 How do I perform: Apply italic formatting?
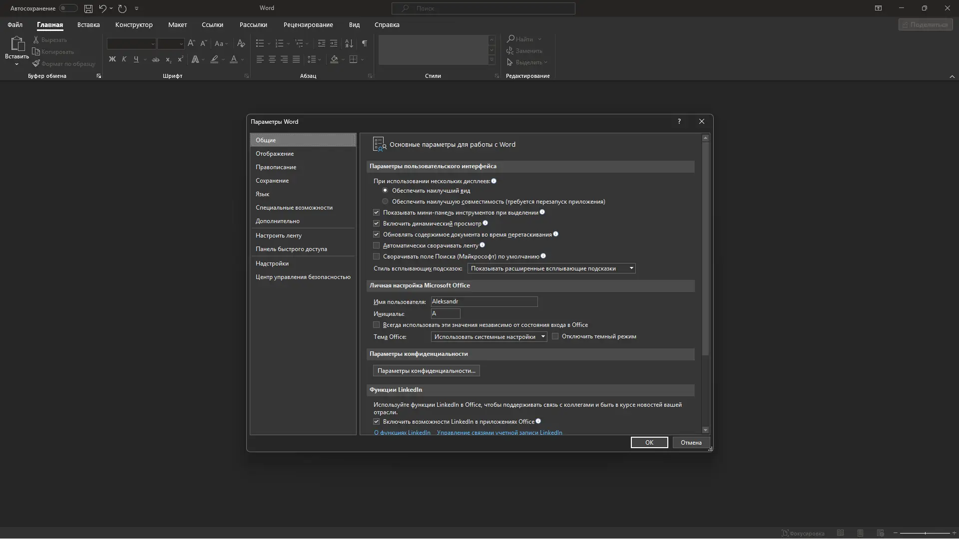(x=124, y=59)
